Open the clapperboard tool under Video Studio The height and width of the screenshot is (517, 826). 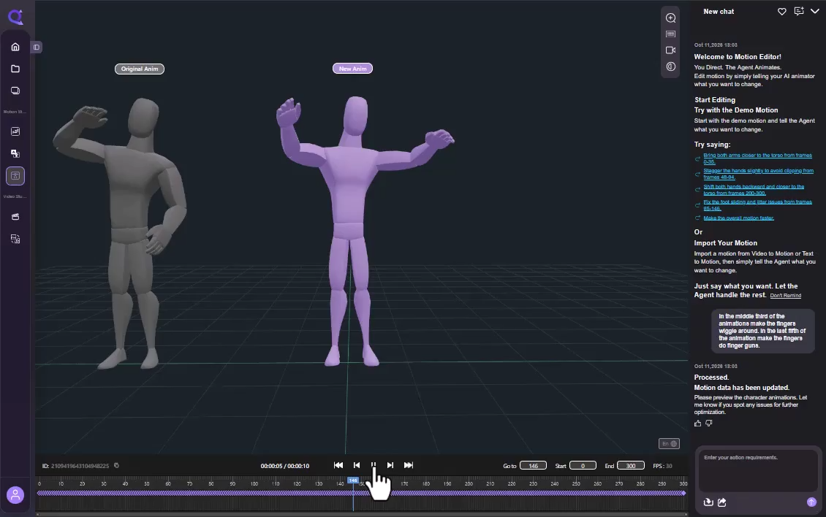coord(15,217)
